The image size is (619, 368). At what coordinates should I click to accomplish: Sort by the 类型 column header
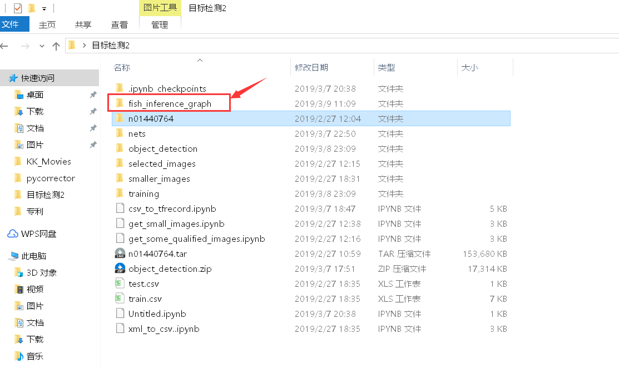pyautogui.click(x=386, y=67)
